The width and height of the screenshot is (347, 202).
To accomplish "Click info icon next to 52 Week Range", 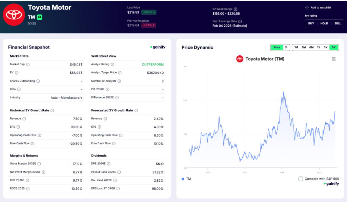I will tap(236, 9).
